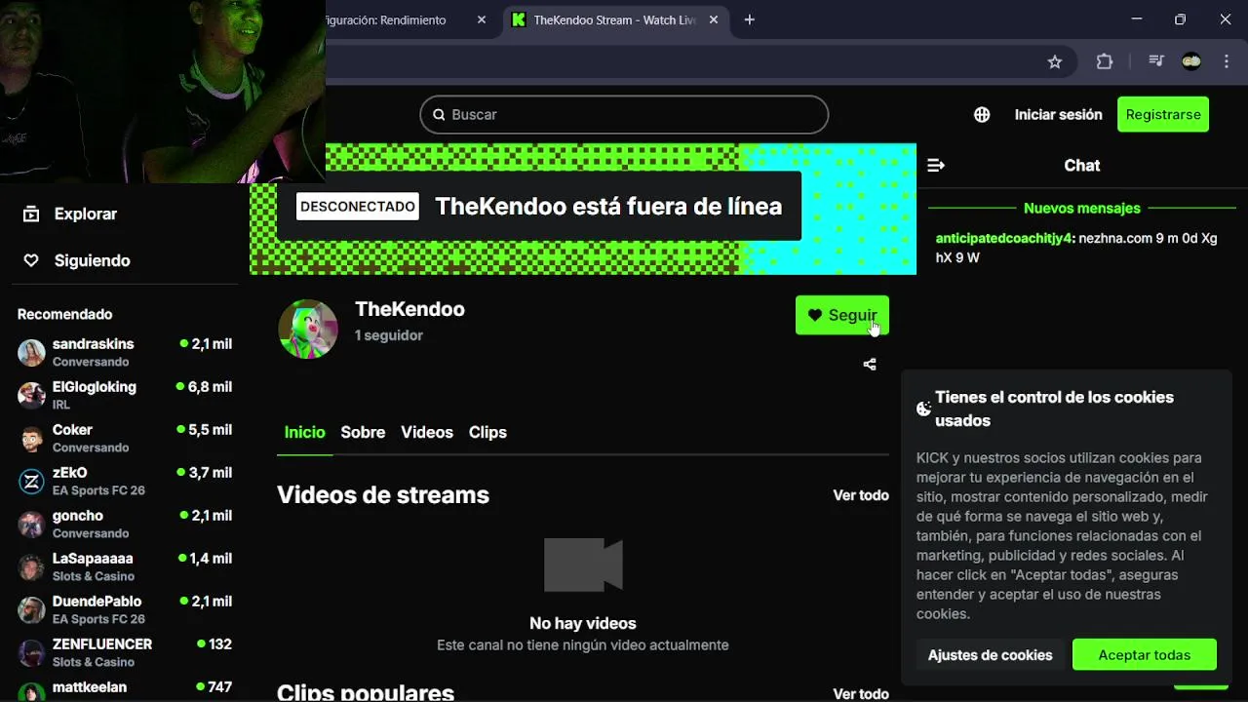Click Coker avatar in recommended list
The height and width of the screenshot is (702, 1248).
click(31, 438)
